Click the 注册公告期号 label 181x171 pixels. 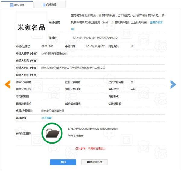tap(73, 82)
